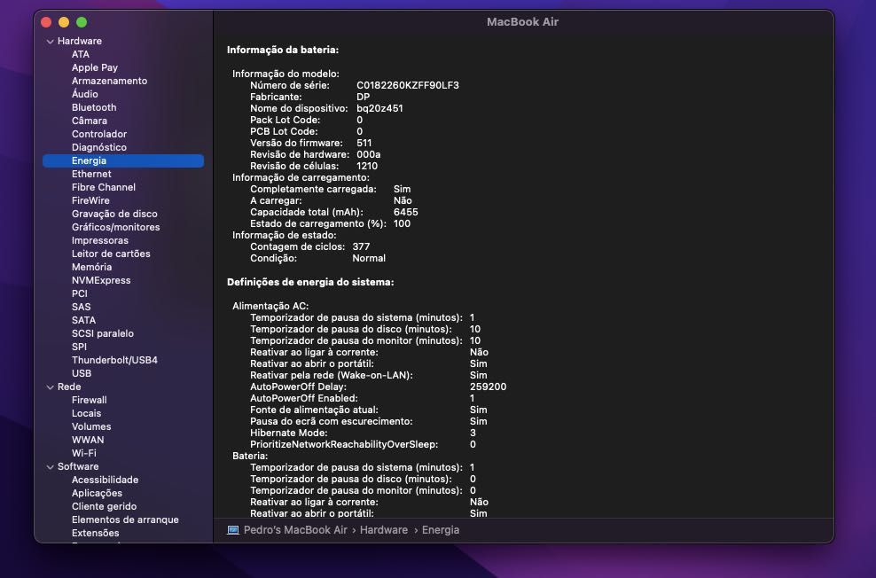Click Definições de energia do sistema heading
876x578 pixels.
[310, 283]
